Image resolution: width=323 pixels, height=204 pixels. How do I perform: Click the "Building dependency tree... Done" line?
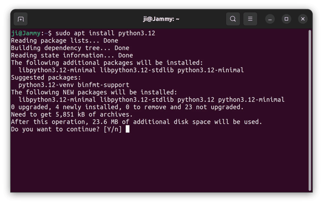[x=70, y=48]
